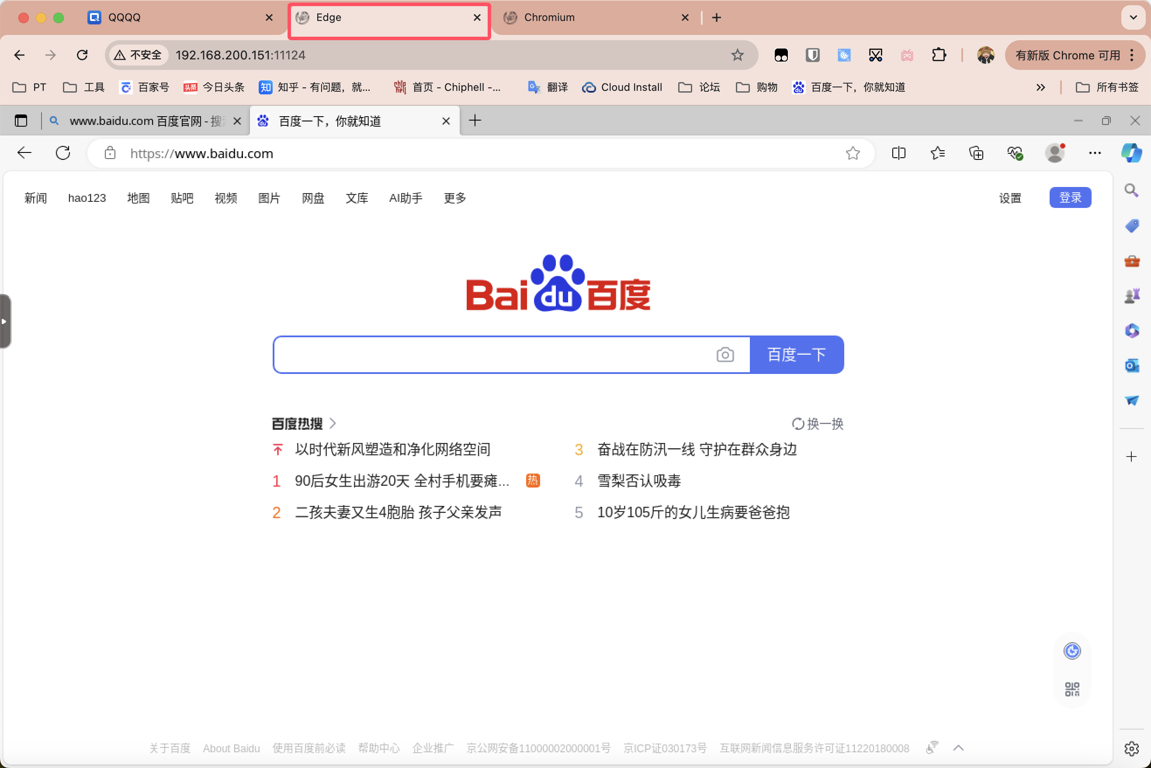Click camera image search icon

click(x=725, y=355)
